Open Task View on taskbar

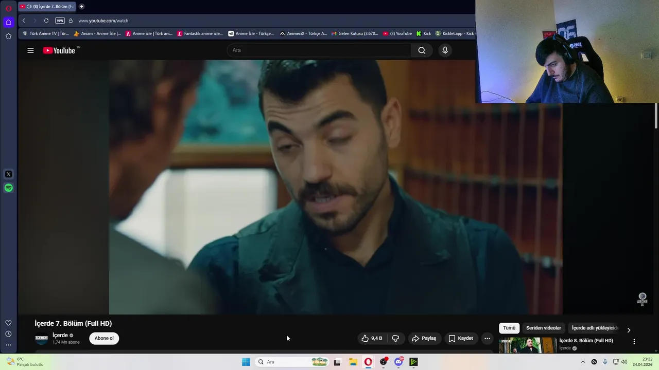[337, 362]
